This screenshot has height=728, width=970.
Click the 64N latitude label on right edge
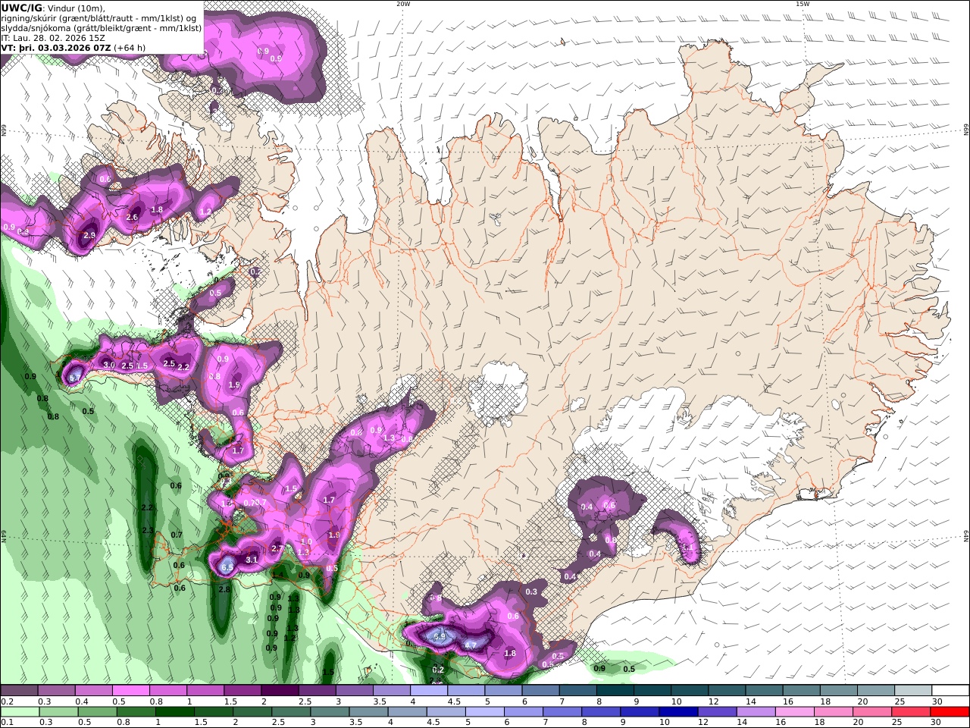tap(966, 535)
